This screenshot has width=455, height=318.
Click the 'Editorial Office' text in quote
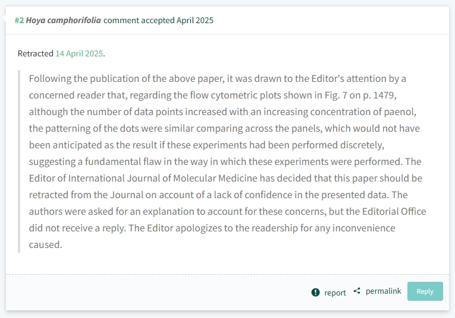394,212
